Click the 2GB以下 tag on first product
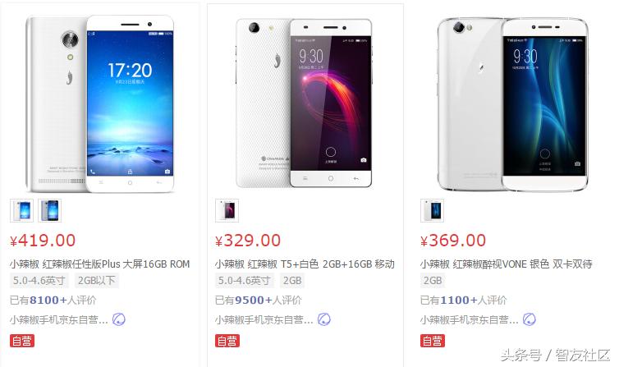The image size is (619, 367). (96, 281)
